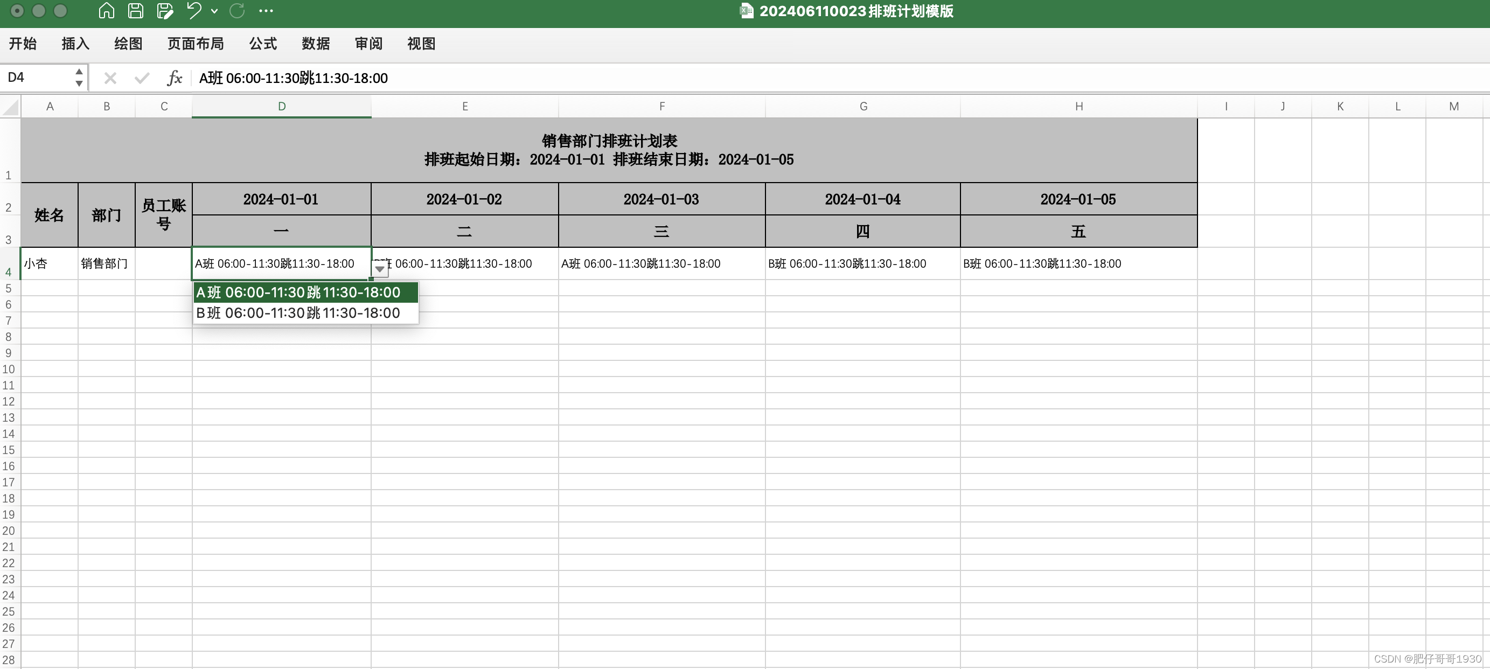Viewport: 1490px width, 669px height.
Task: Open the undo history dropdown arrow
Action: pyautogui.click(x=214, y=11)
